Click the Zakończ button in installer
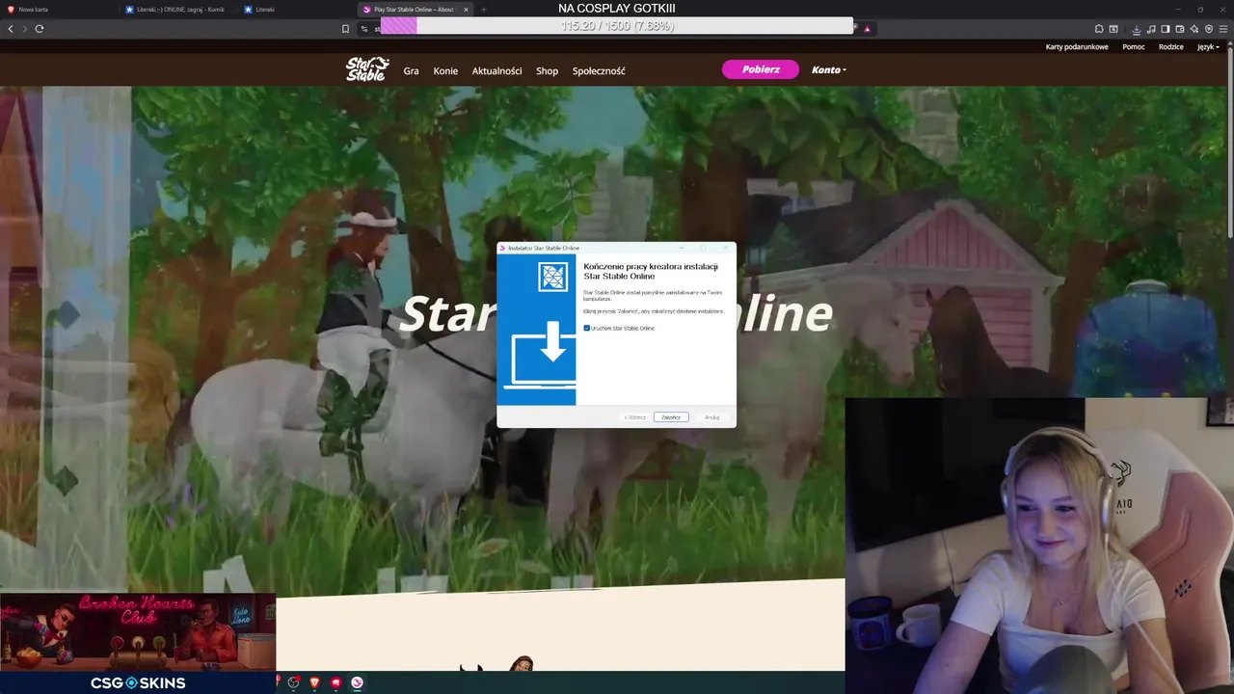This screenshot has height=694, width=1234. pyautogui.click(x=671, y=417)
